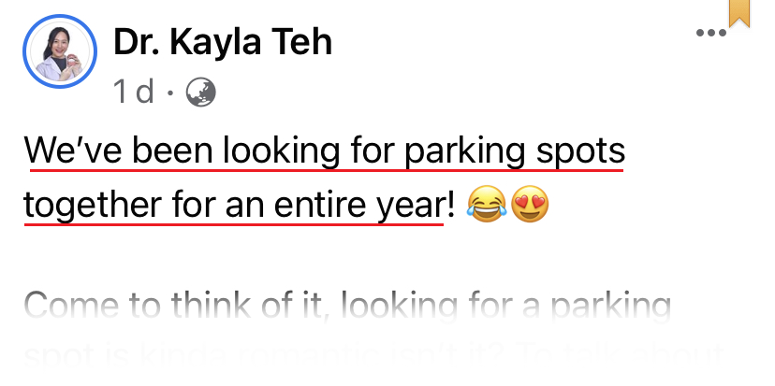Click the "1d" post timestamp
The width and height of the screenshot is (775, 386).
pyautogui.click(x=133, y=92)
